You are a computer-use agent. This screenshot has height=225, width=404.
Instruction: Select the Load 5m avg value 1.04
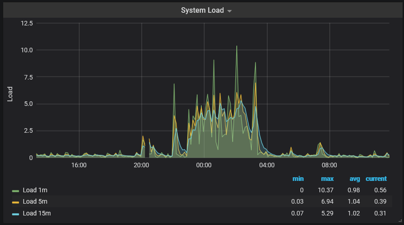pyautogui.click(x=354, y=201)
